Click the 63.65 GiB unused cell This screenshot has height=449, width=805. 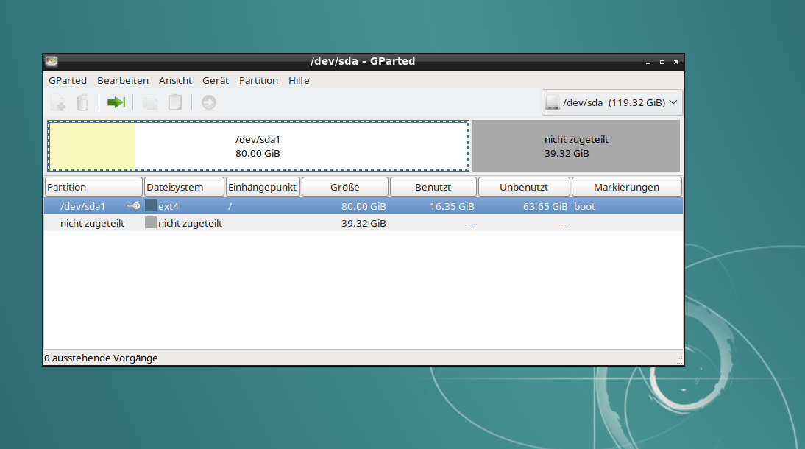click(545, 206)
